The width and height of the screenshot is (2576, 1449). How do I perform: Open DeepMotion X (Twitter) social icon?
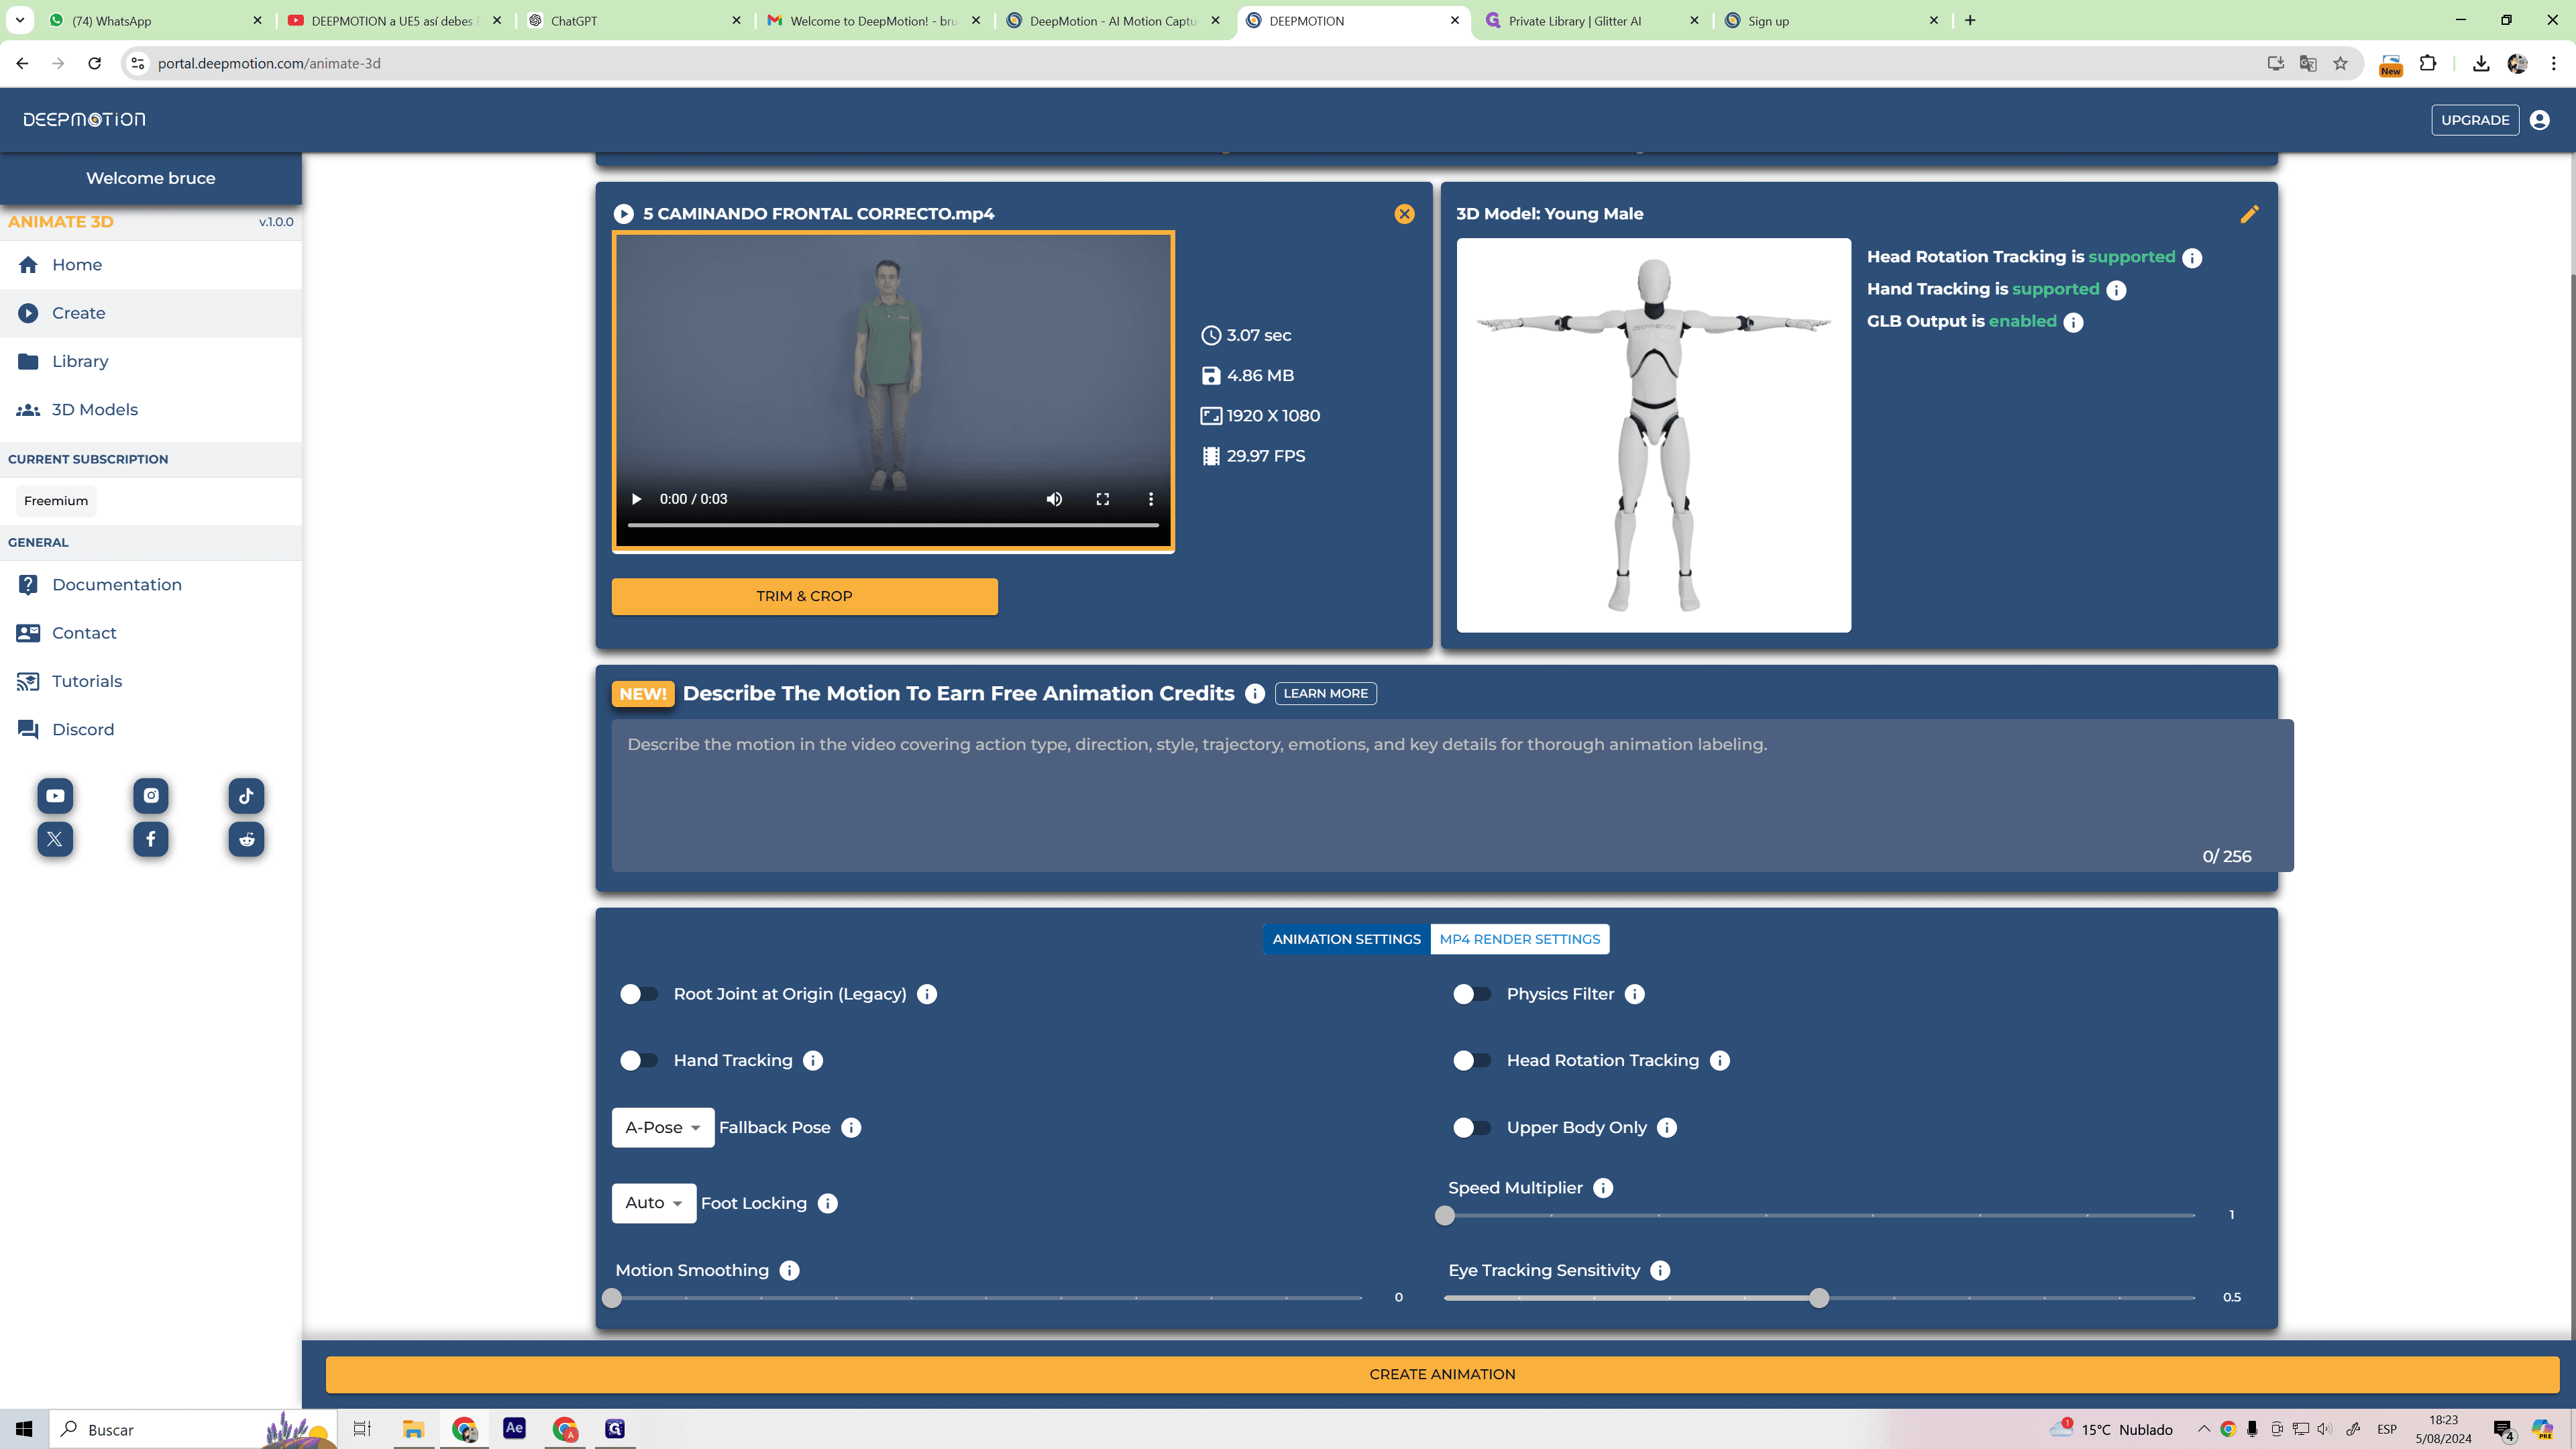(55, 839)
